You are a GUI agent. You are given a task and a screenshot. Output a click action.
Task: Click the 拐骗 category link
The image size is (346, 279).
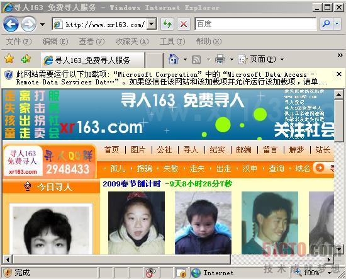[x=145, y=169]
